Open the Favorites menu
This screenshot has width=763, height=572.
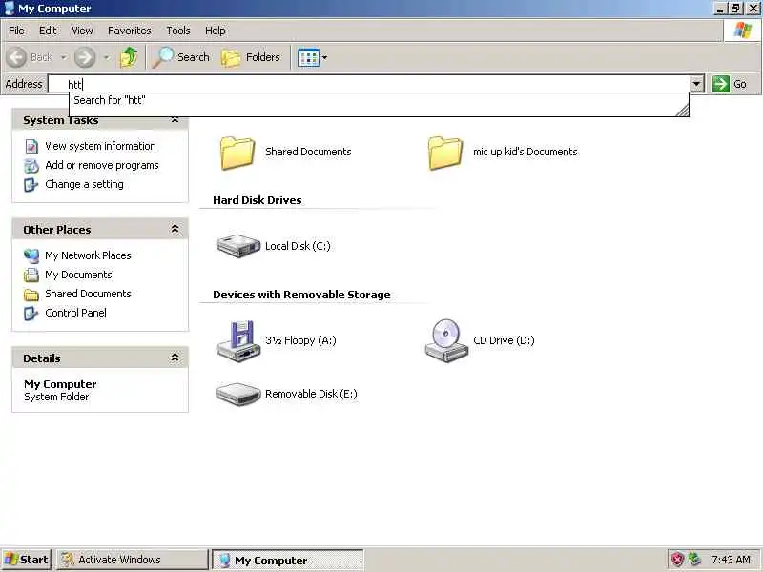click(130, 31)
